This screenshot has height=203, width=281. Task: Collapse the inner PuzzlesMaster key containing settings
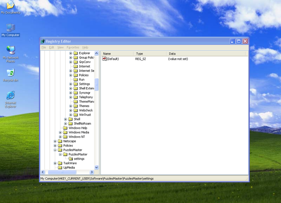click(x=60, y=154)
